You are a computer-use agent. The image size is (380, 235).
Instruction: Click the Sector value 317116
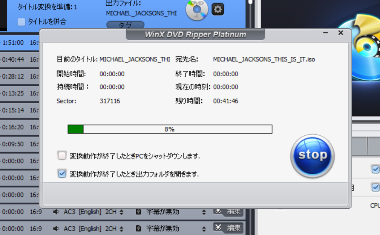pyautogui.click(x=110, y=101)
